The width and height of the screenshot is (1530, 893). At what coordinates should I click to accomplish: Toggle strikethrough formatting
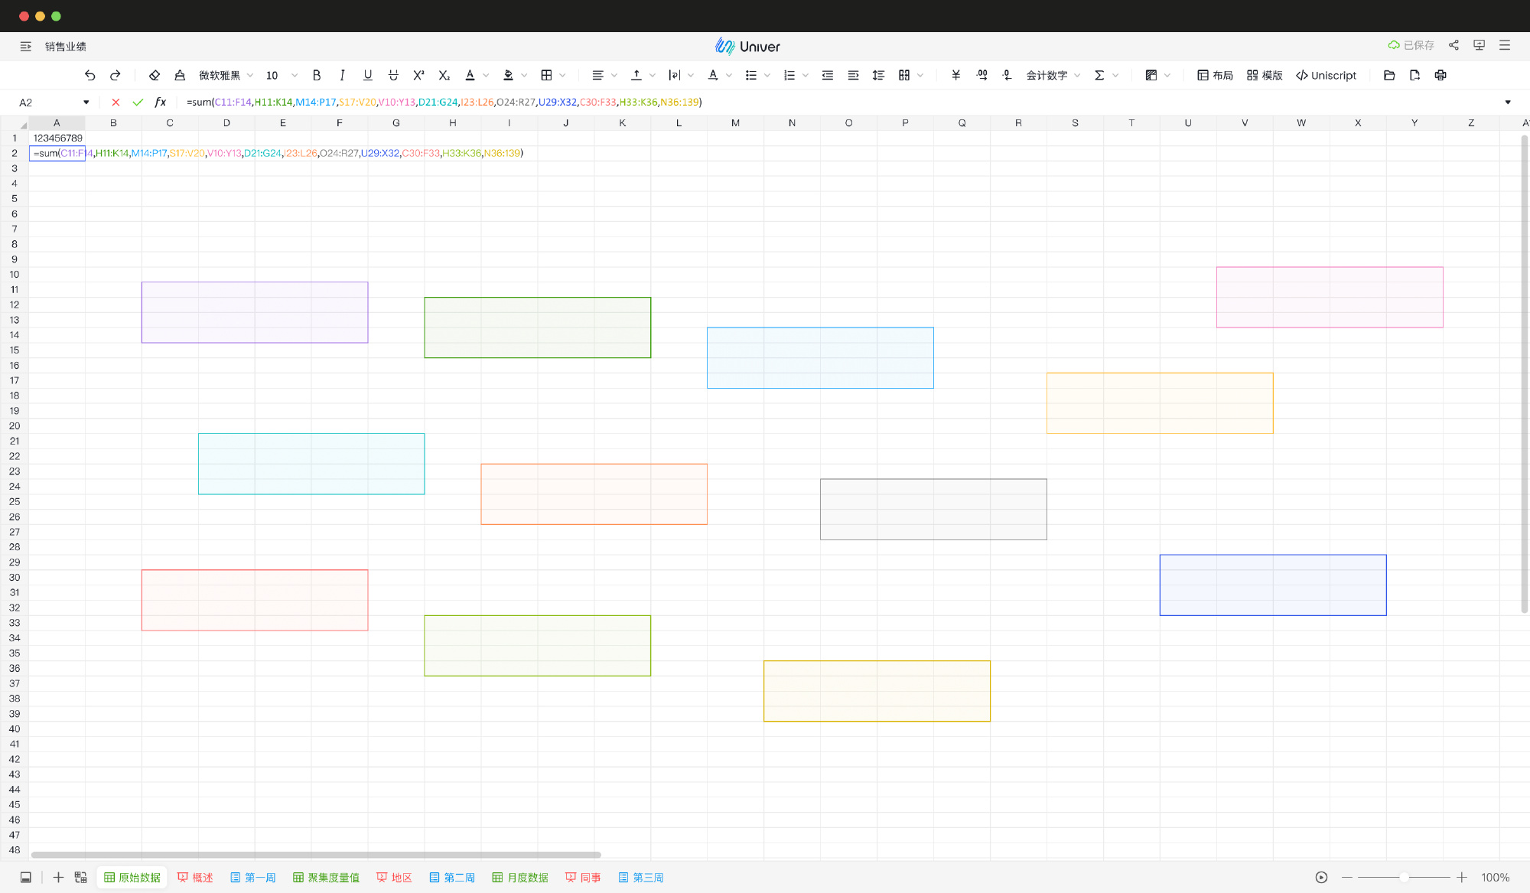point(393,75)
